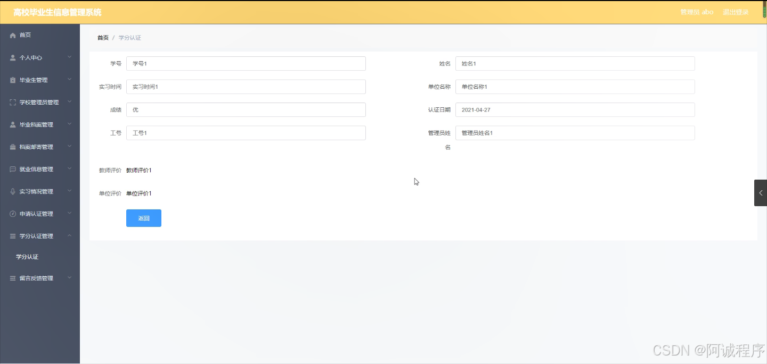Viewport: 767px width, 364px height.
Task: Click the user icon beside 个人中心
Action: pos(13,57)
